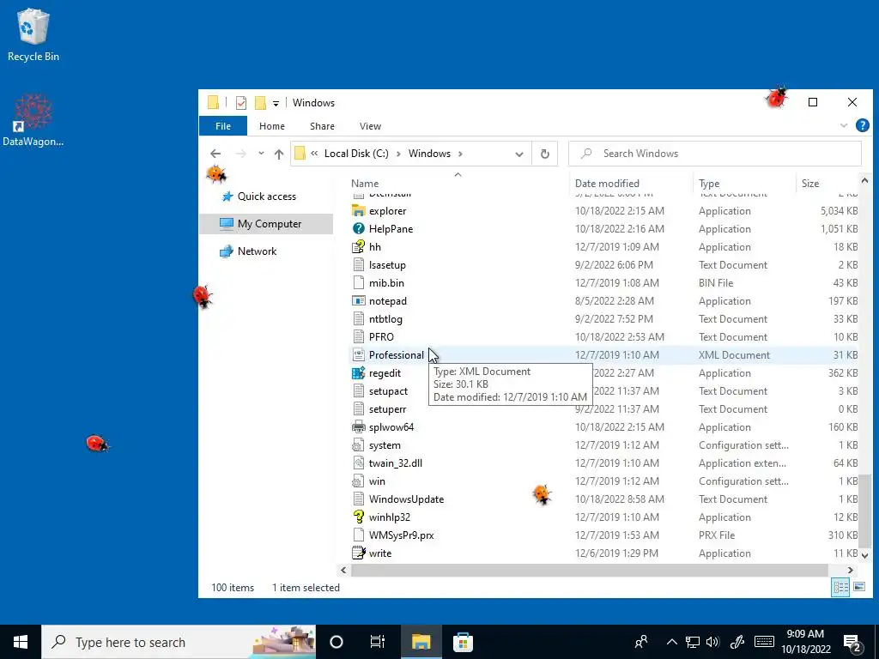Screen dimensions: 879x659
Task: Click the mib.bin blank file icon
Action: click(x=358, y=283)
